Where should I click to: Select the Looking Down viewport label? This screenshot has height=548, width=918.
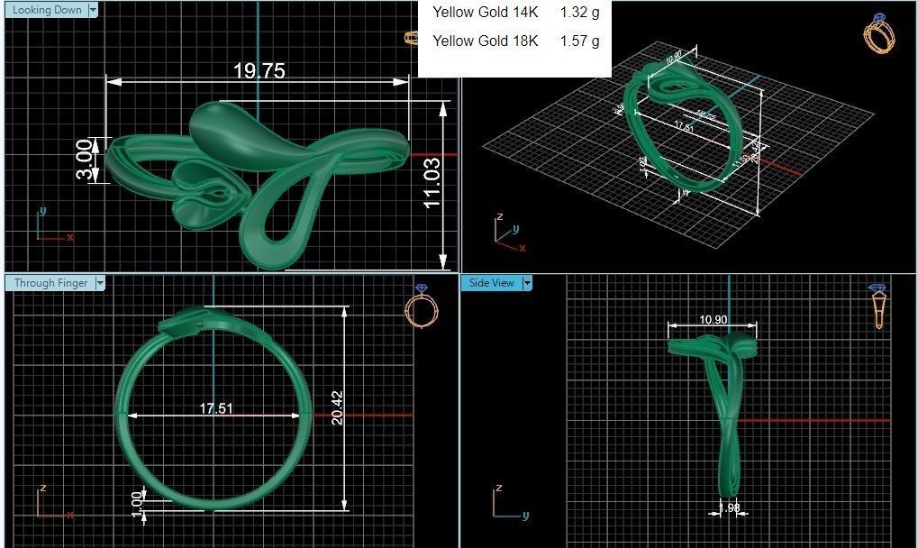tap(46, 10)
